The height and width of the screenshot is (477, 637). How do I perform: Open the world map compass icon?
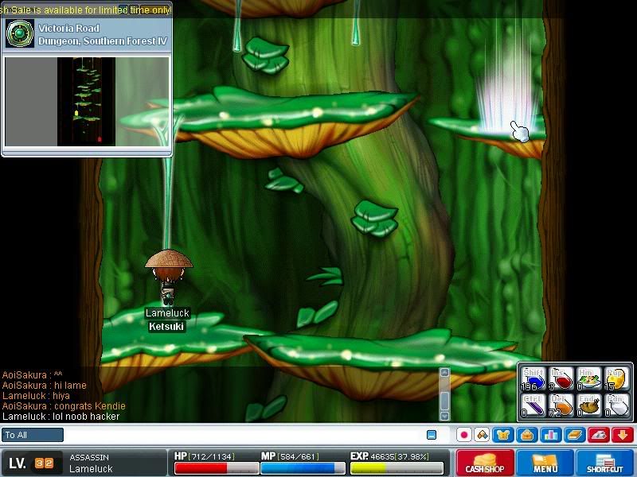(20, 33)
